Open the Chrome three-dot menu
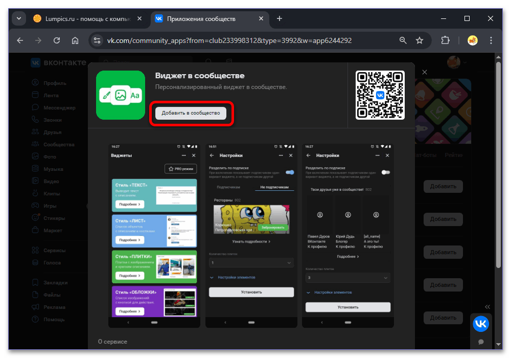This screenshot has height=358, width=511. pyautogui.click(x=491, y=40)
